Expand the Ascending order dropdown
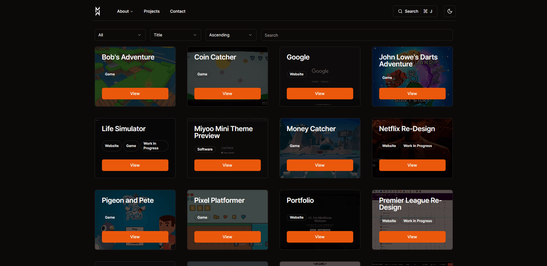 pyautogui.click(x=231, y=35)
